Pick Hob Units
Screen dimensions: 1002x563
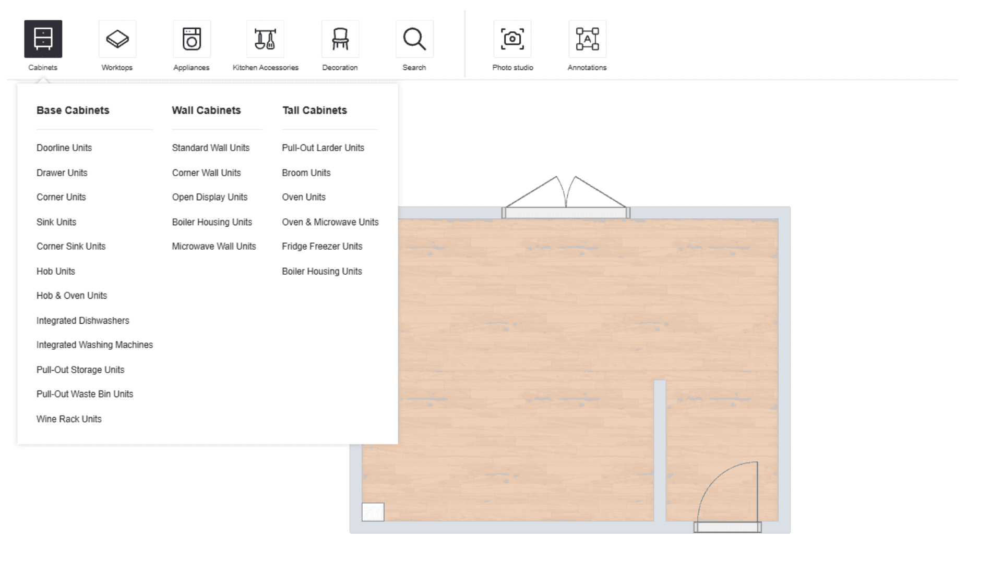tap(56, 271)
